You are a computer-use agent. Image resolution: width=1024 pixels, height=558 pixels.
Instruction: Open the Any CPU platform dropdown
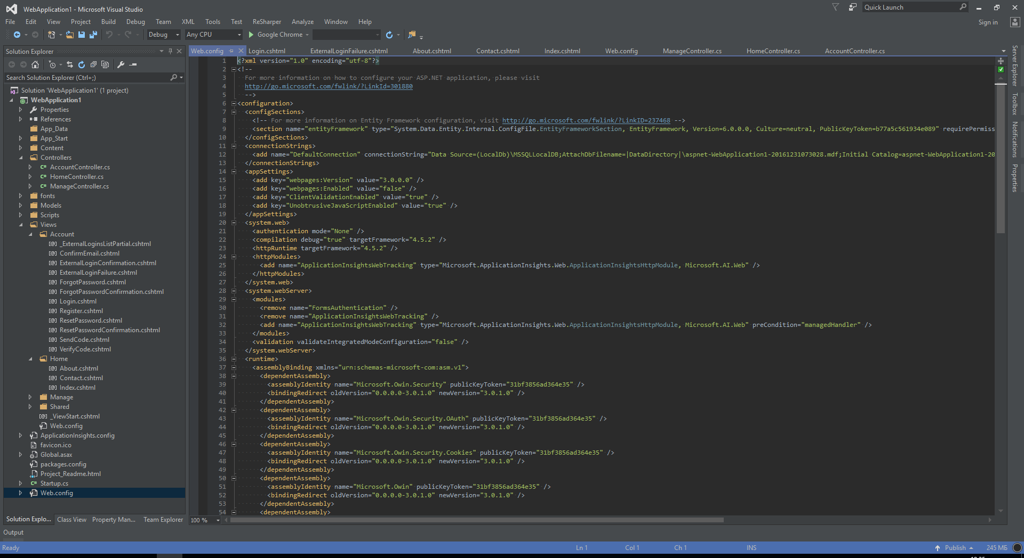(x=239, y=35)
